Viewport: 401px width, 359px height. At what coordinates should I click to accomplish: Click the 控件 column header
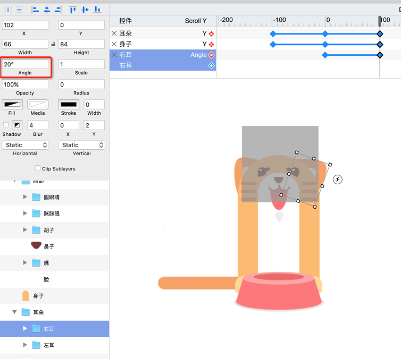[x=126, y=21]
